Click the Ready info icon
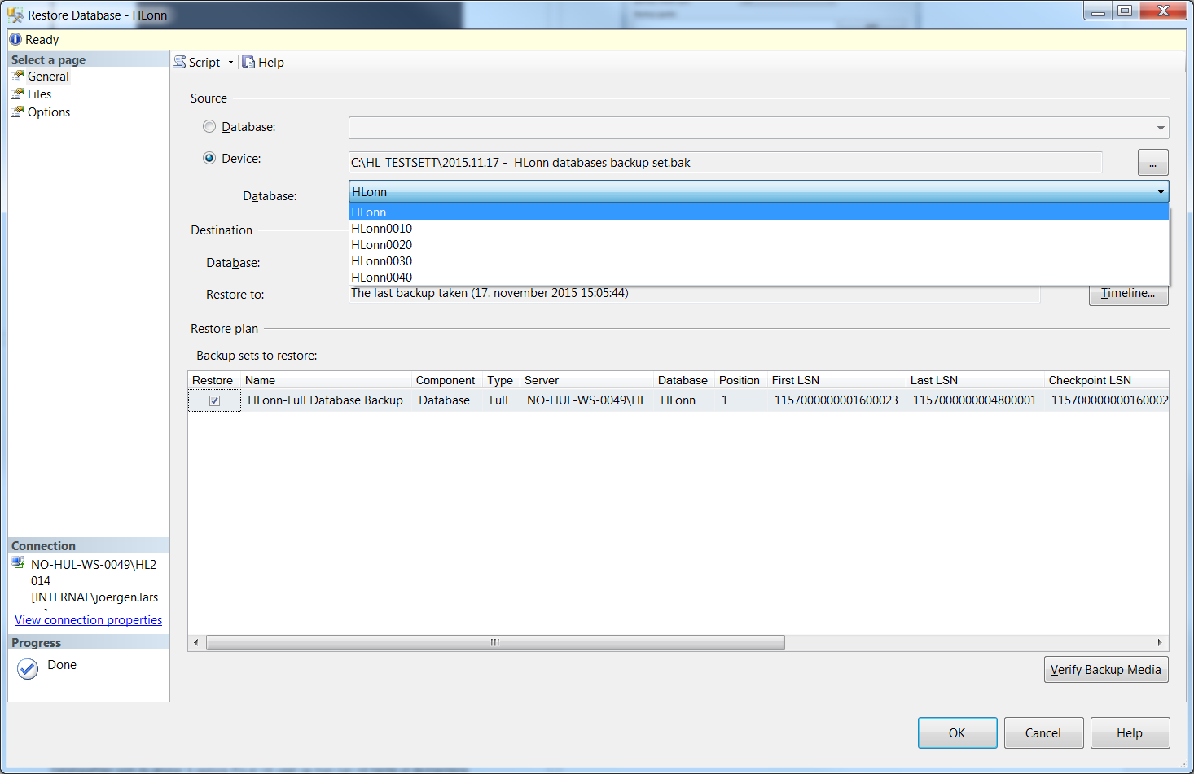The width and height of the screenshot is (1194, 774). coord(15,39)
